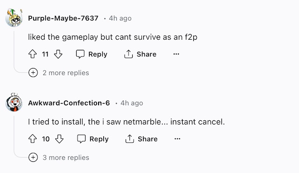
Task: Open the Awkward-Confection-6 profile link
Action: pos(69,103)
